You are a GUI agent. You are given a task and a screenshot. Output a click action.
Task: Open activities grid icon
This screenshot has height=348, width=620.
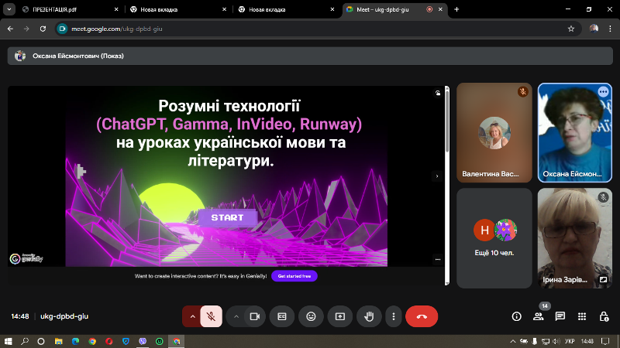click(582, 316)
